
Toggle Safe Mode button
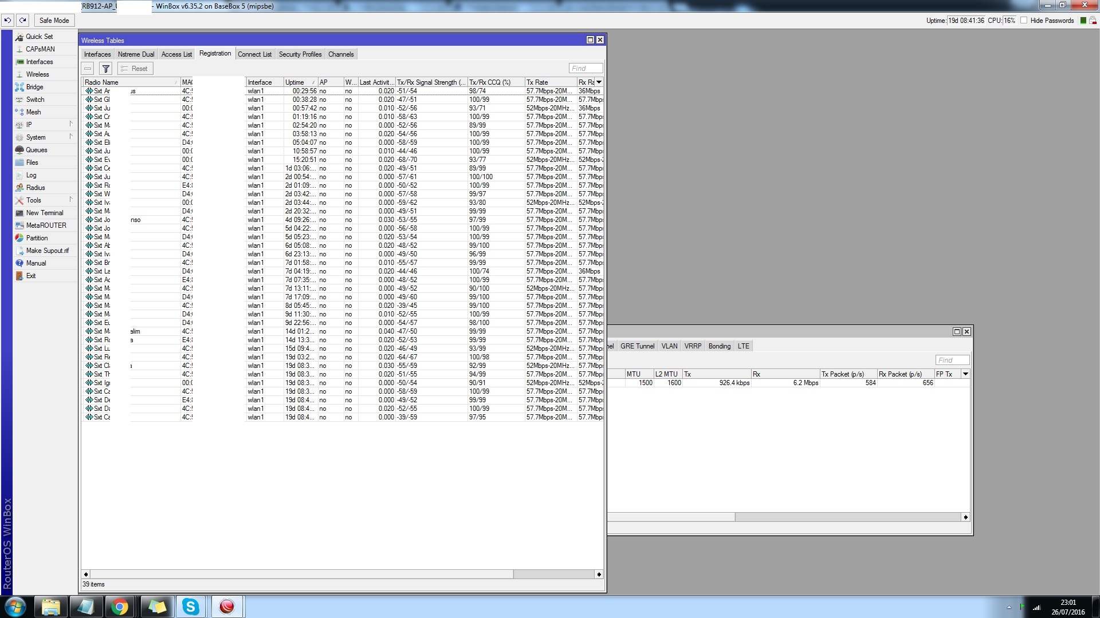point(54,20)
